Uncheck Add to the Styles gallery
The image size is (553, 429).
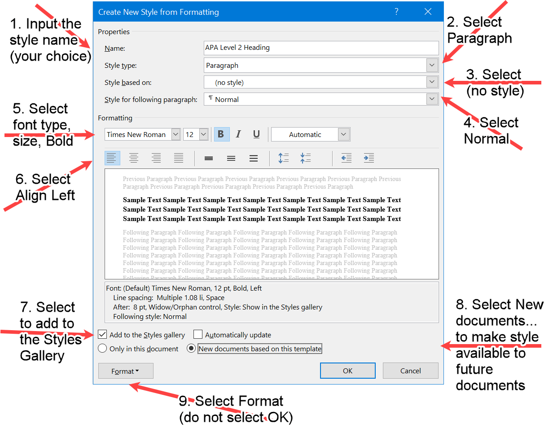point(102,334)
